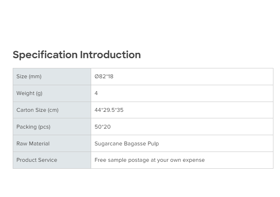
Task: Click the weight value 4
Action: 96,93
